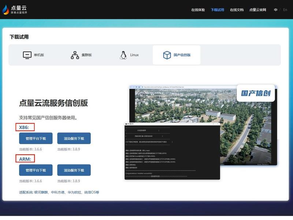Switch to the 国产信创版 tab
Viewport: 293px width, 220px height.
coord(177,55)
